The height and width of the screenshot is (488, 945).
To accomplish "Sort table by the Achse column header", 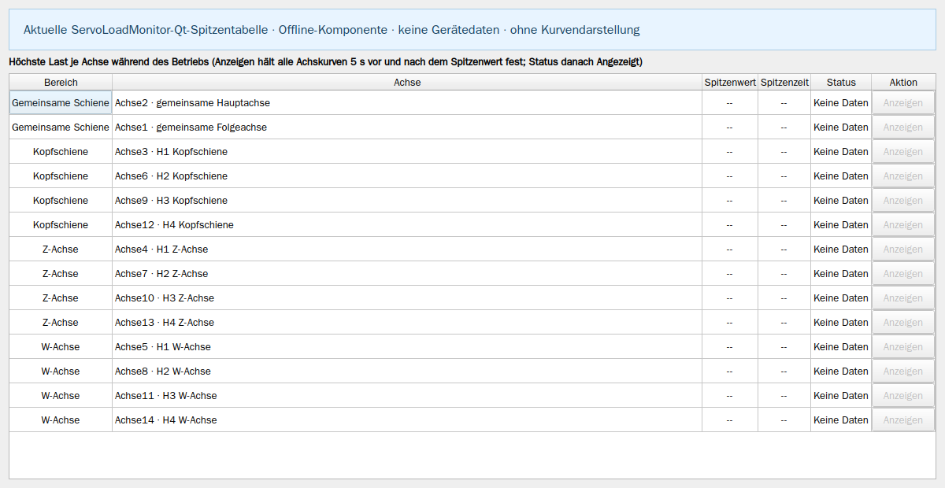I will (407, 83).
